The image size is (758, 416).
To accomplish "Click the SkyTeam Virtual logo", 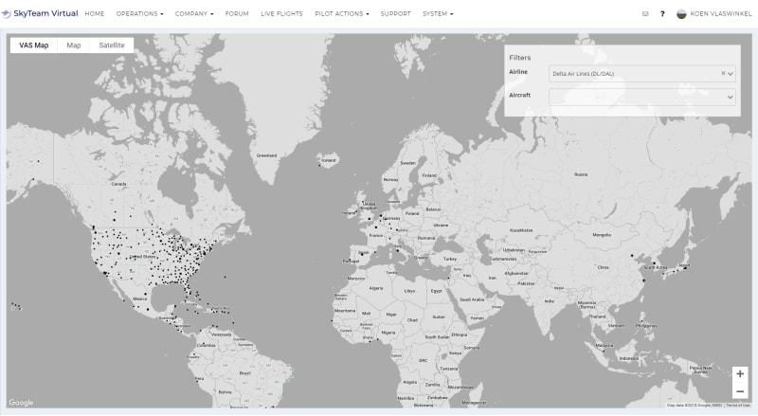I will click(40, 13).
